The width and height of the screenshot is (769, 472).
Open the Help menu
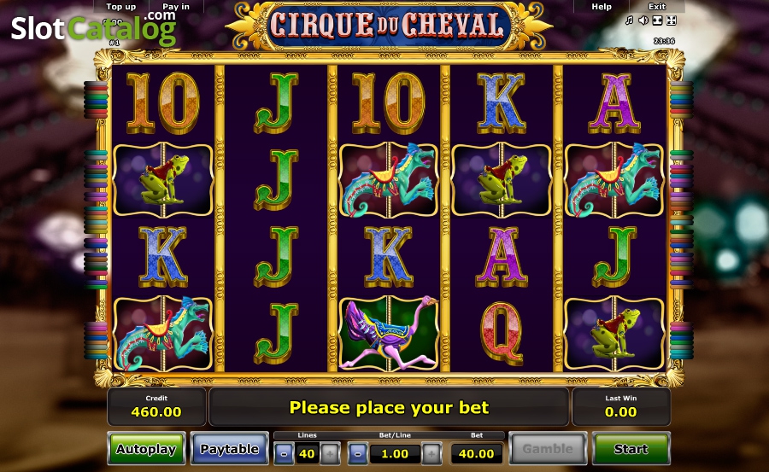602,7
